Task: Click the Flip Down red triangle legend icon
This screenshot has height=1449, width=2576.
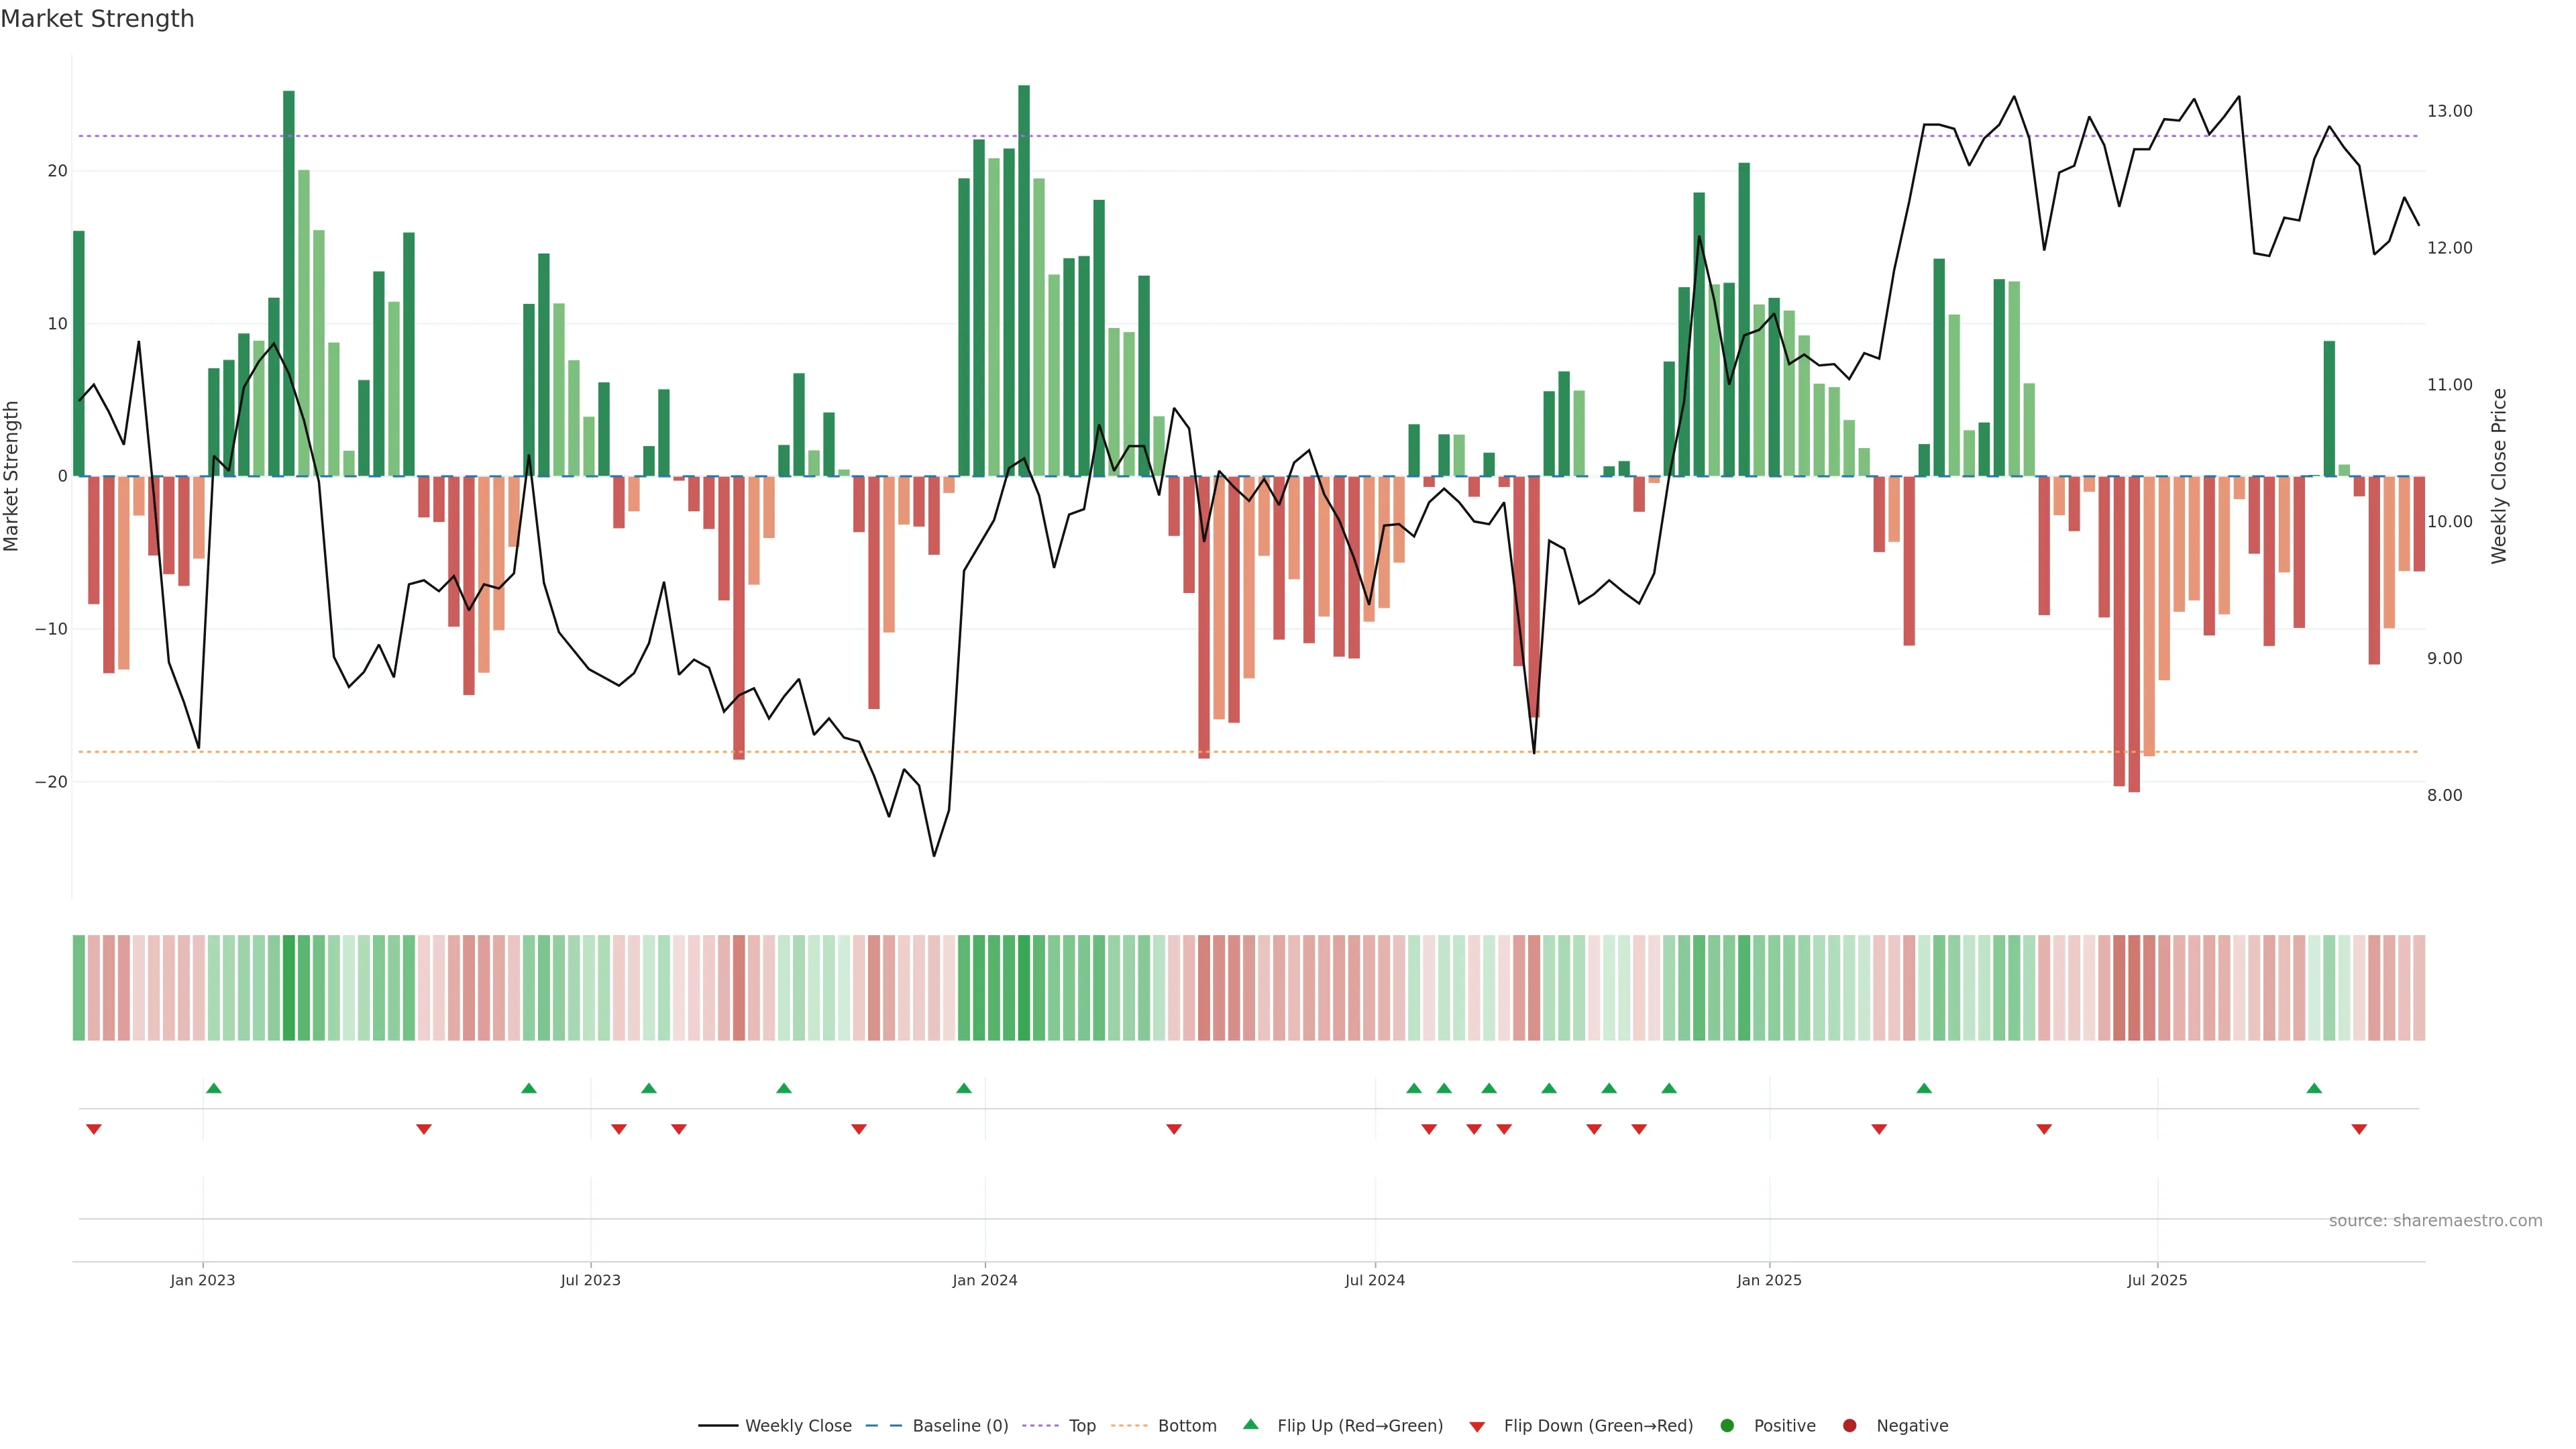Action: click(1477, 1427)
